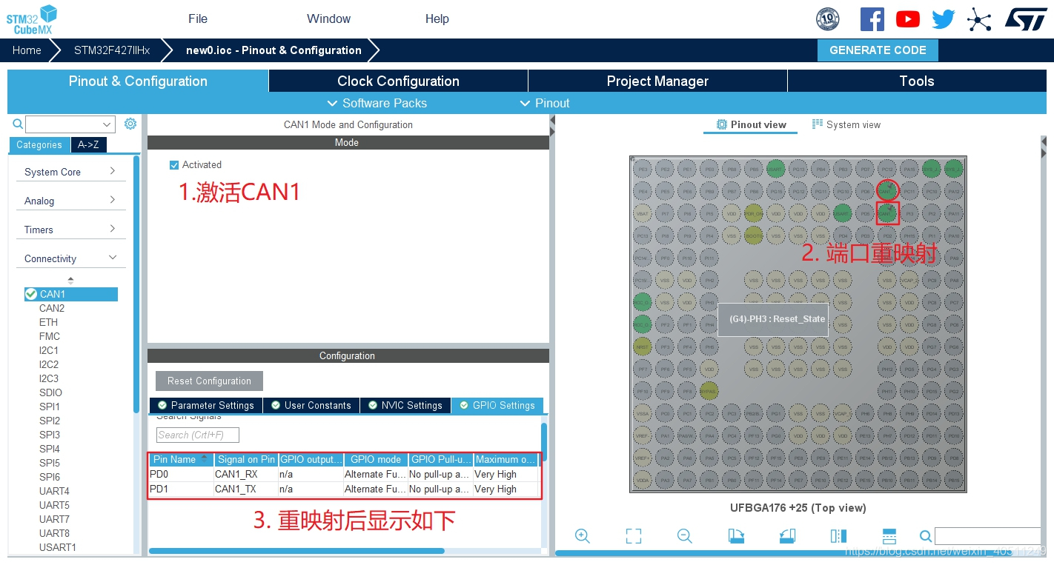
Task: Rotate the chip view clockwise
Action: pyautogui.click(x=736, y=536)
